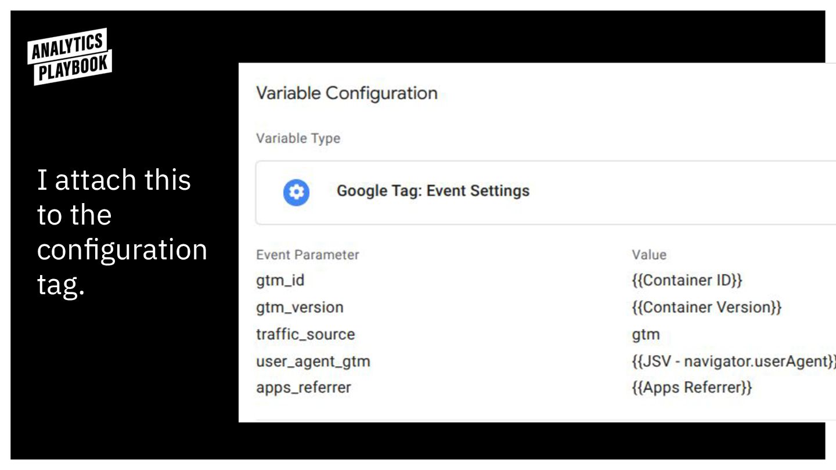Select the traffic_source event parameter field
Image resolution: width=836 pixels, height=470 pixels.
[305, 334]
